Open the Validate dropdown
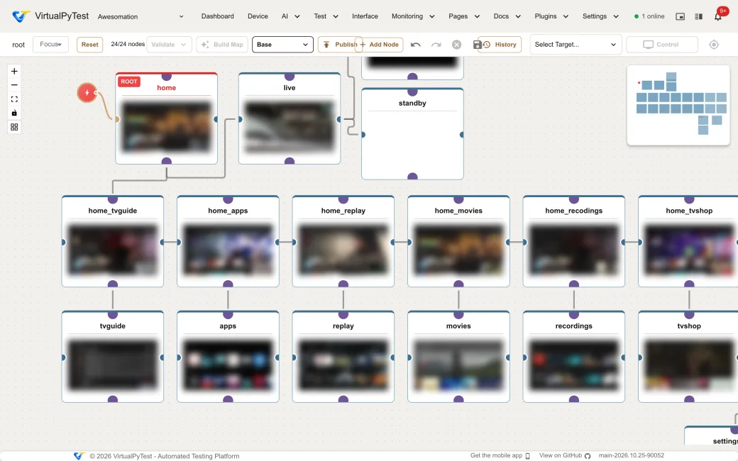Viewport: 738px width, 461px height. click(168, 45)
